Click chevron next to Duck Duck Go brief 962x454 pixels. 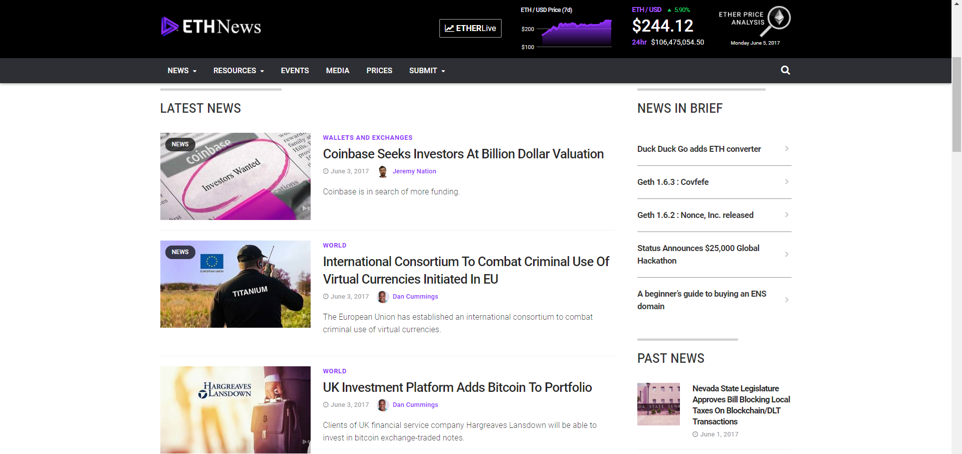click(x=787, y=149)
